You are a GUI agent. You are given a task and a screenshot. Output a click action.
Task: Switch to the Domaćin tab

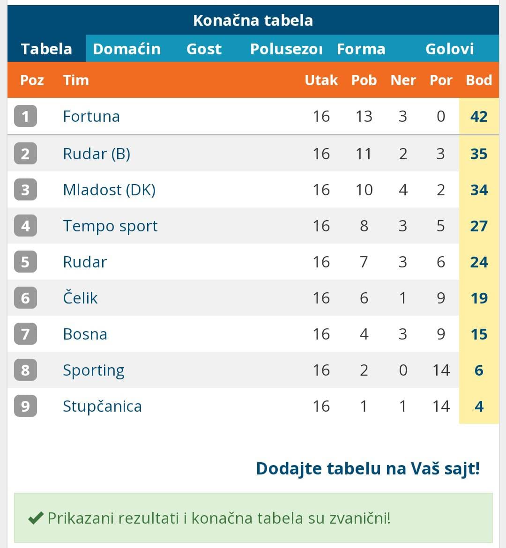[x=126, y=49]
